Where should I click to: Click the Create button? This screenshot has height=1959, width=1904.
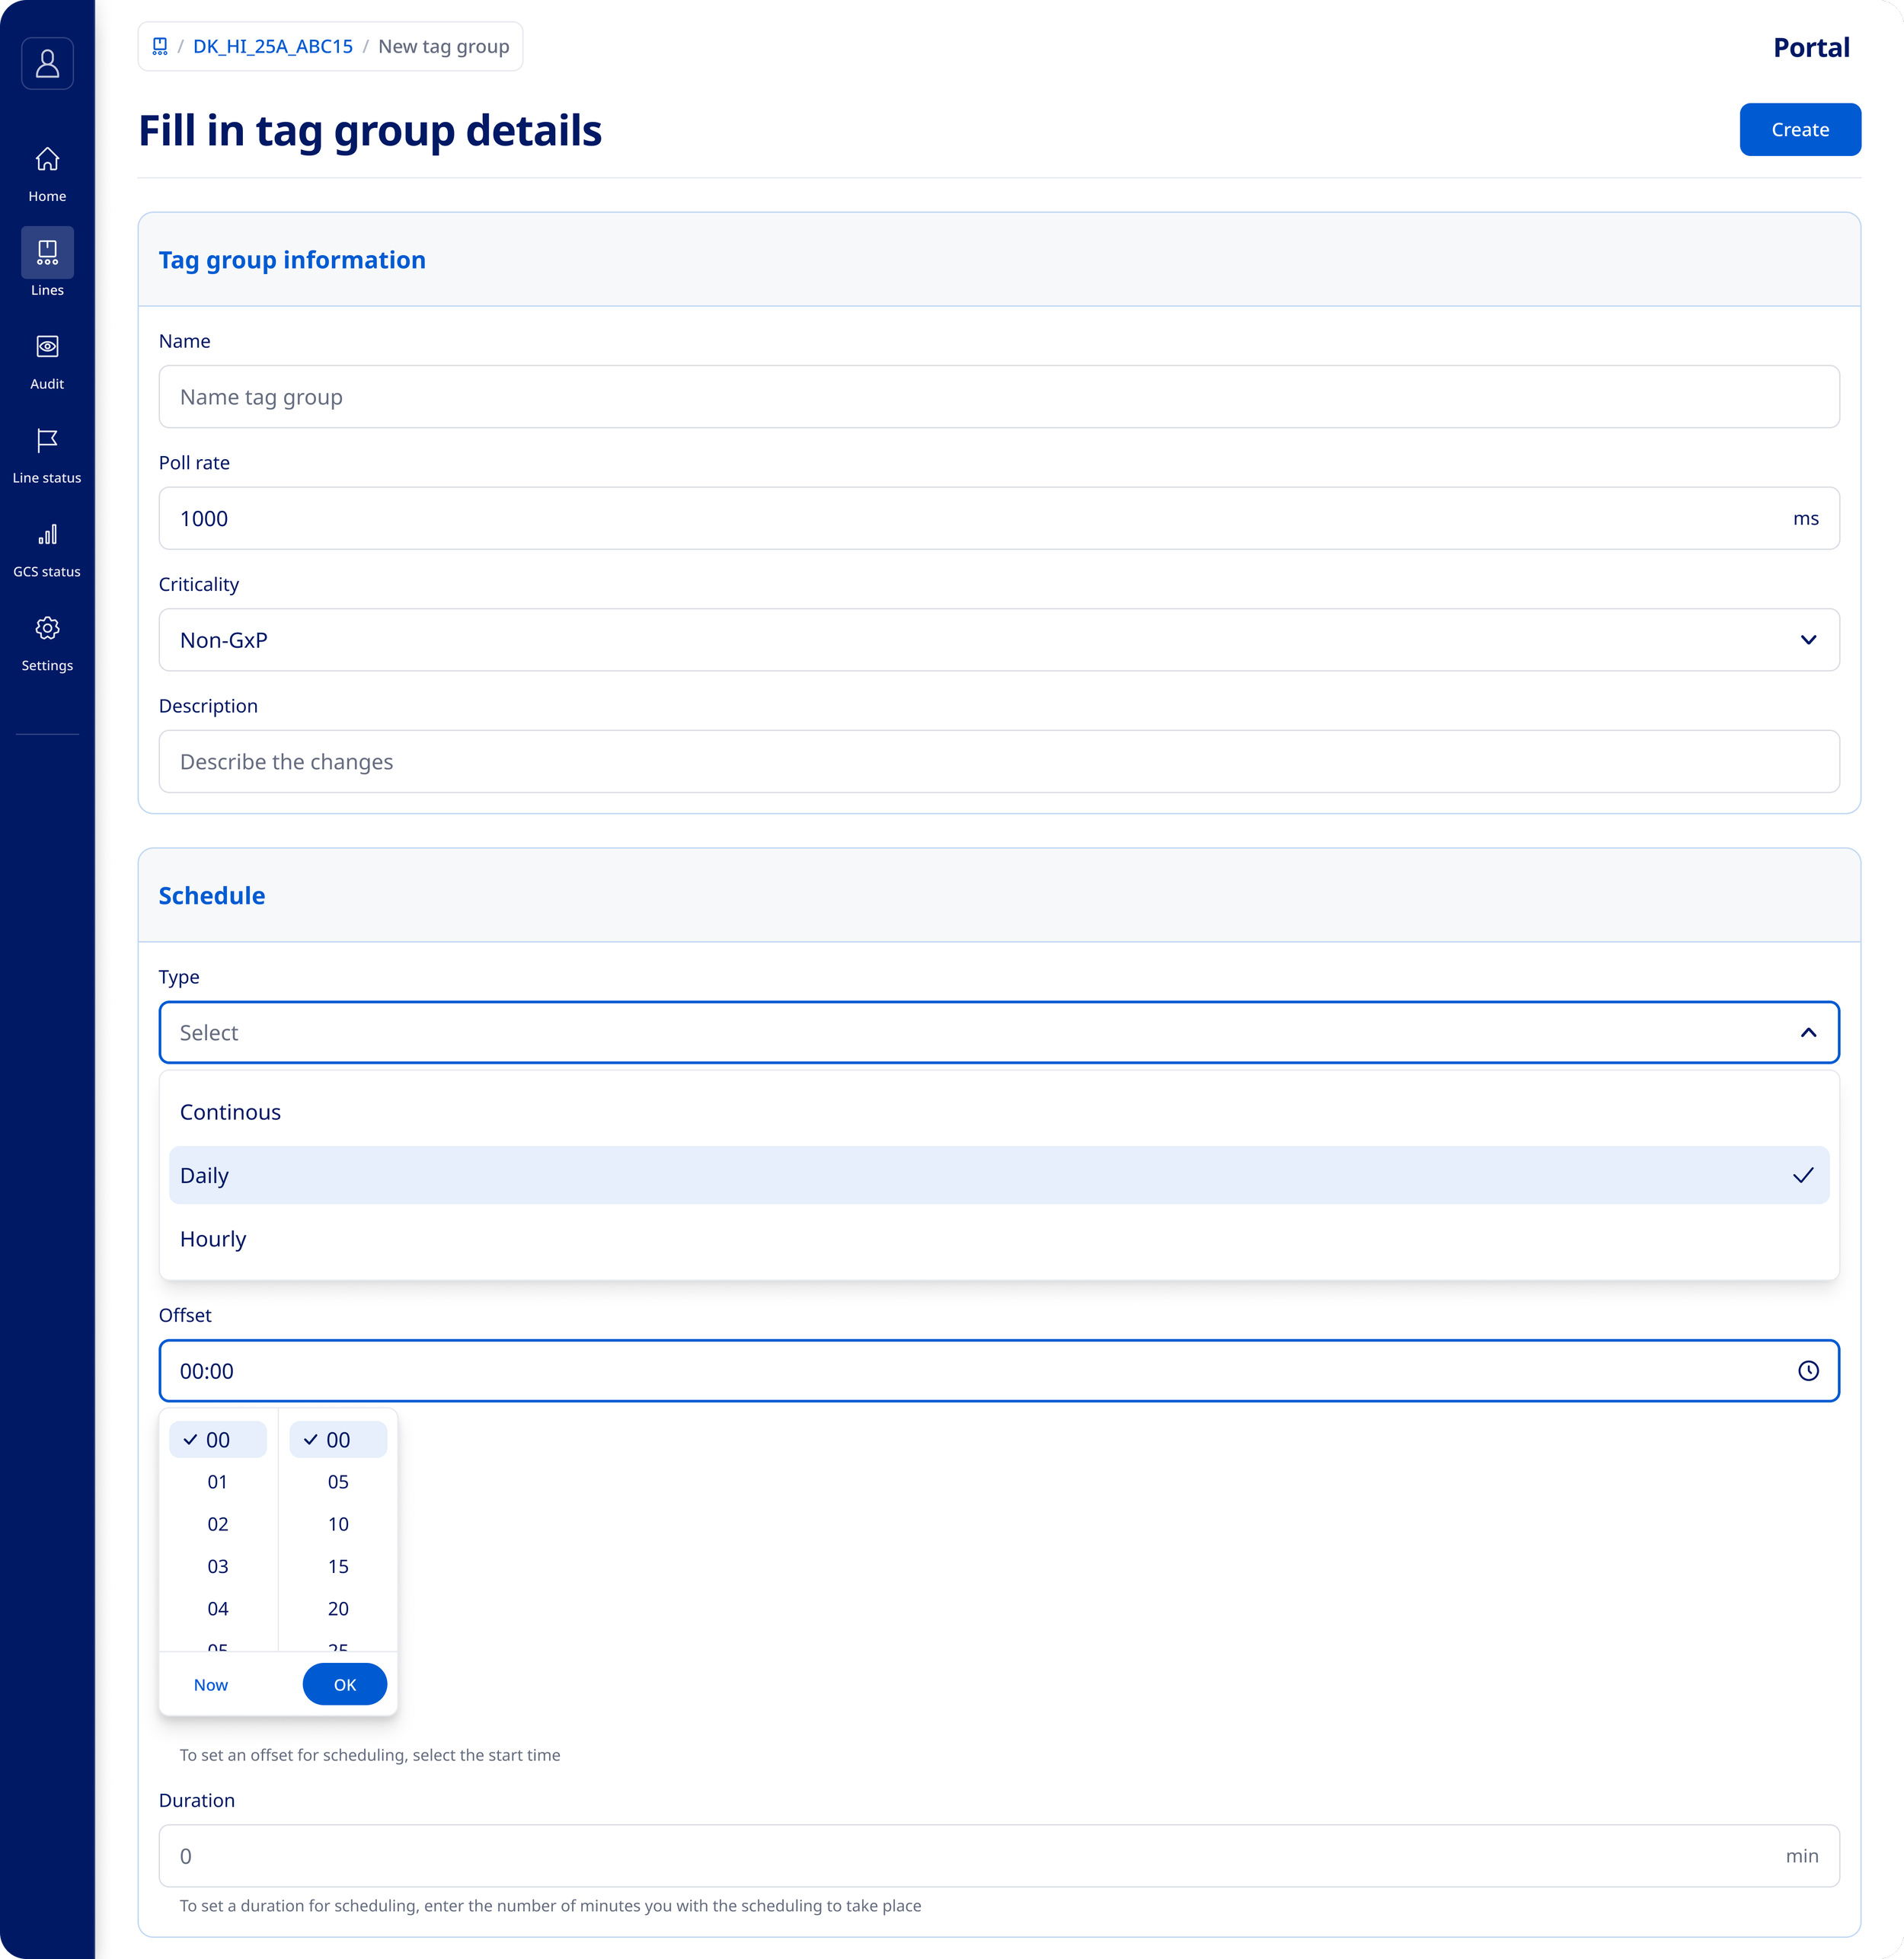(1799, 130)
